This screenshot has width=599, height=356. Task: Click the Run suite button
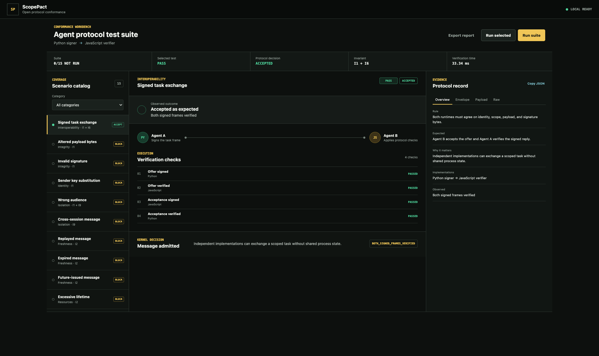531,35
